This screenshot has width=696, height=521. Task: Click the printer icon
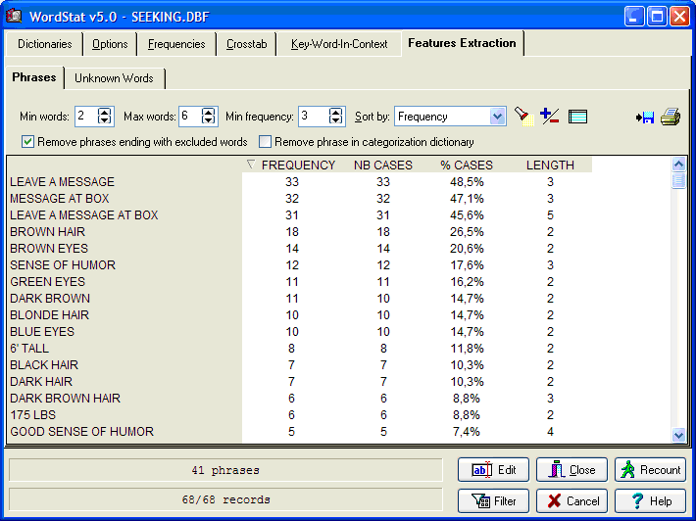click(x=671, y=118)
